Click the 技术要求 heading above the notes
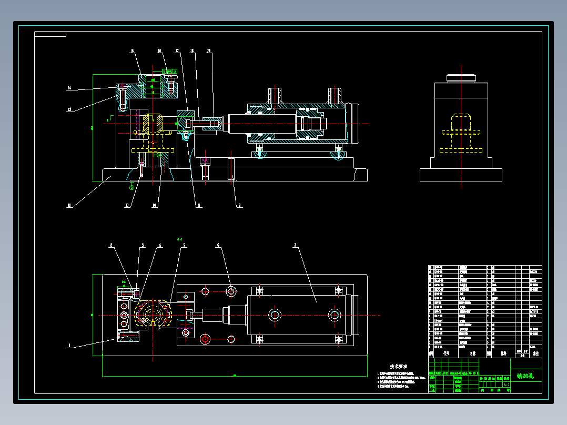567x425 pixels. [399, 367]
